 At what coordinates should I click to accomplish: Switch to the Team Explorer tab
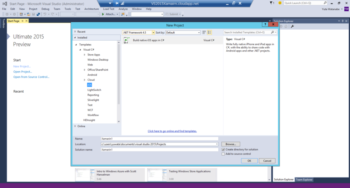[304, 180]
